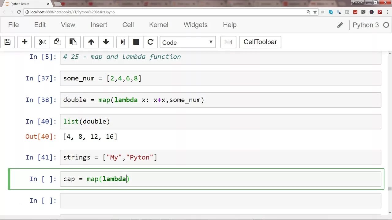
Task: Cut the selected cell with the scissors icon
Action: (42, 42)
